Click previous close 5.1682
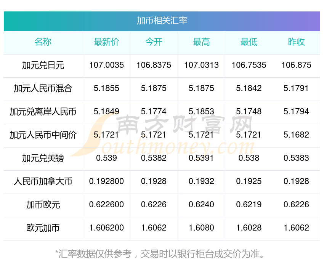The height and width of the screenshot is (266, 324). 296,135
